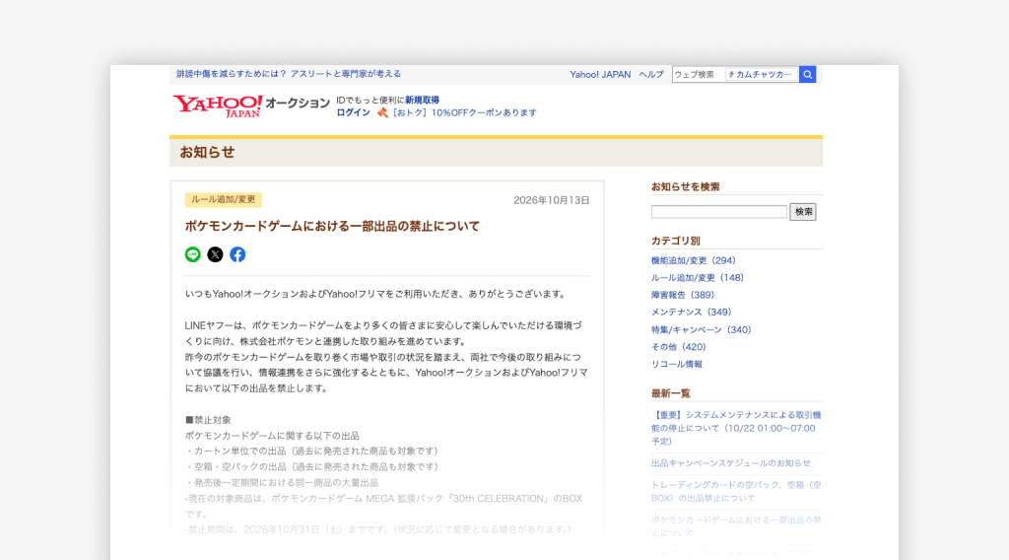Viewport: 1009px width, 560px height.
Task: Click the 最新一覧 sidebar heading
Action: (670, 393)
